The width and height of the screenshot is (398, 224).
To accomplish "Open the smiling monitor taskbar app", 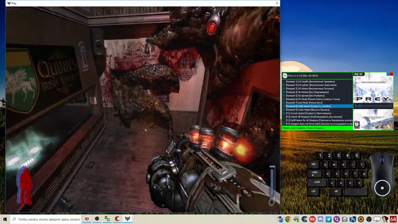I will [x=377, y=220].
